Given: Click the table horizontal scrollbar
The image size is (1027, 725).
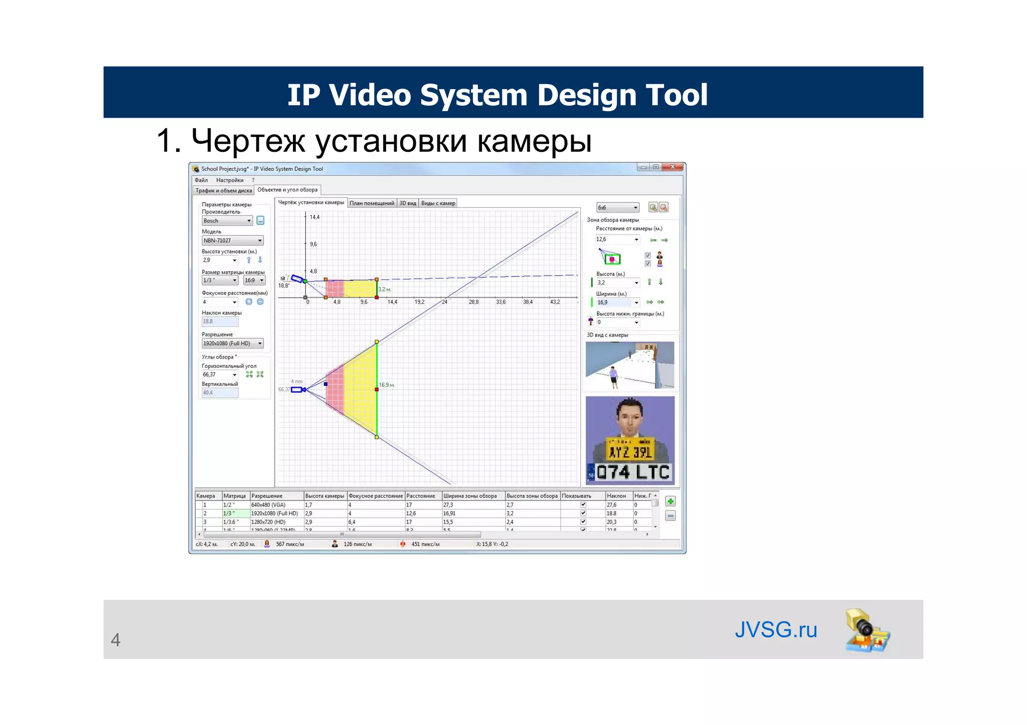Looking at the screenshot, I should pyautogui.click(x=342, y=535).
